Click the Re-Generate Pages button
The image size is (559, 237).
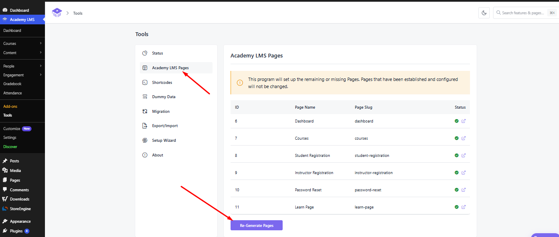[257, 225]
